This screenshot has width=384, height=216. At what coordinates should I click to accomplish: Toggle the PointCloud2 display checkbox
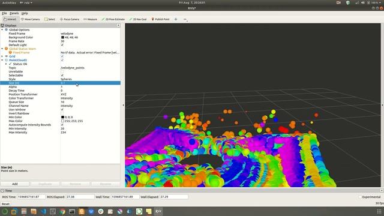[62, 60]
